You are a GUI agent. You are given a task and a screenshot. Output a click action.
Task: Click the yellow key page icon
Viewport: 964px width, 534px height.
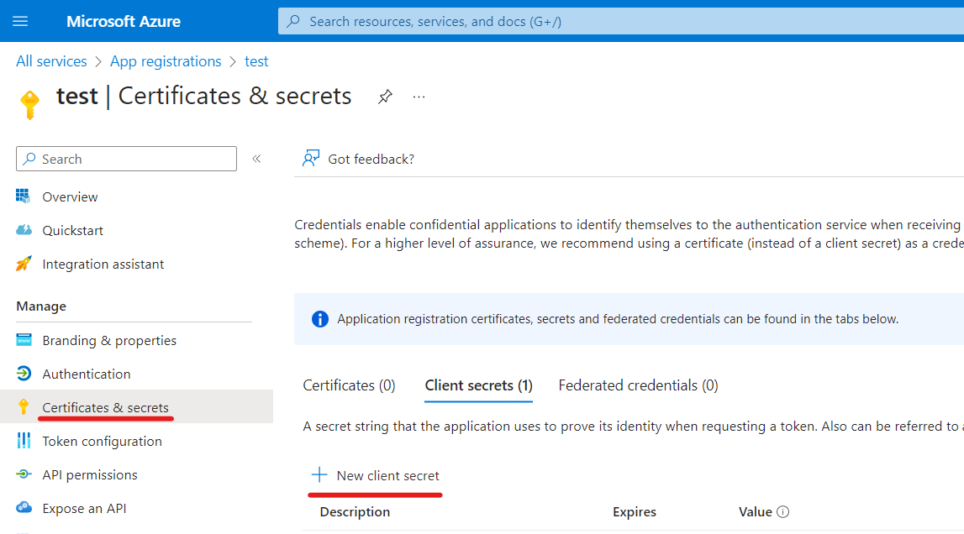(x=29, y=104)
